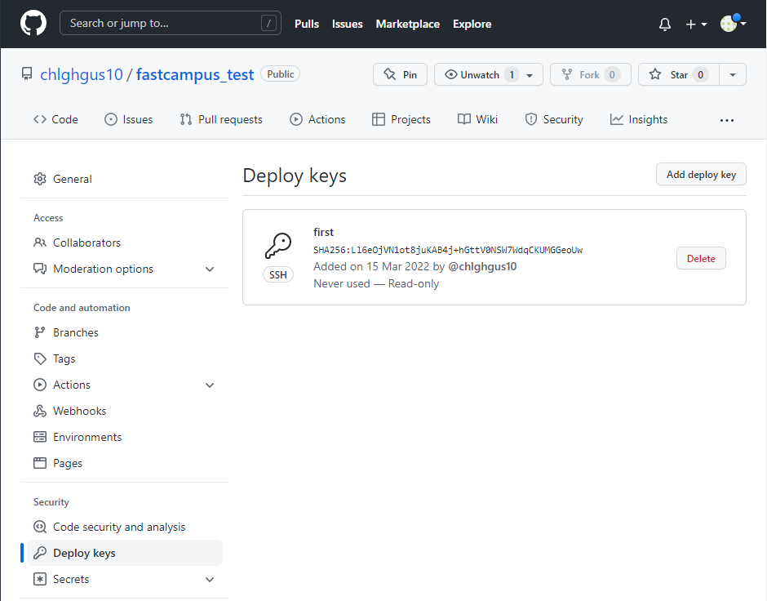767x601 pixels.
Task: Open @chlghgus10 user link in key entry
Action: tap(482, 266)
